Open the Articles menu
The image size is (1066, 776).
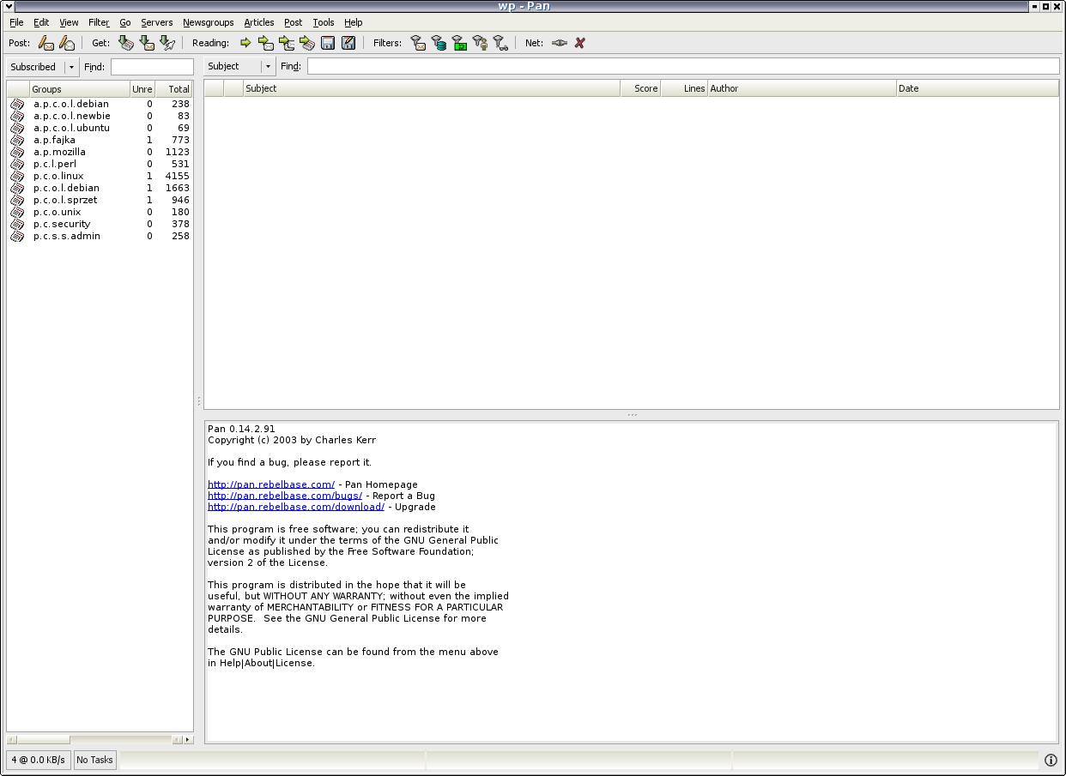pos(258,22)
